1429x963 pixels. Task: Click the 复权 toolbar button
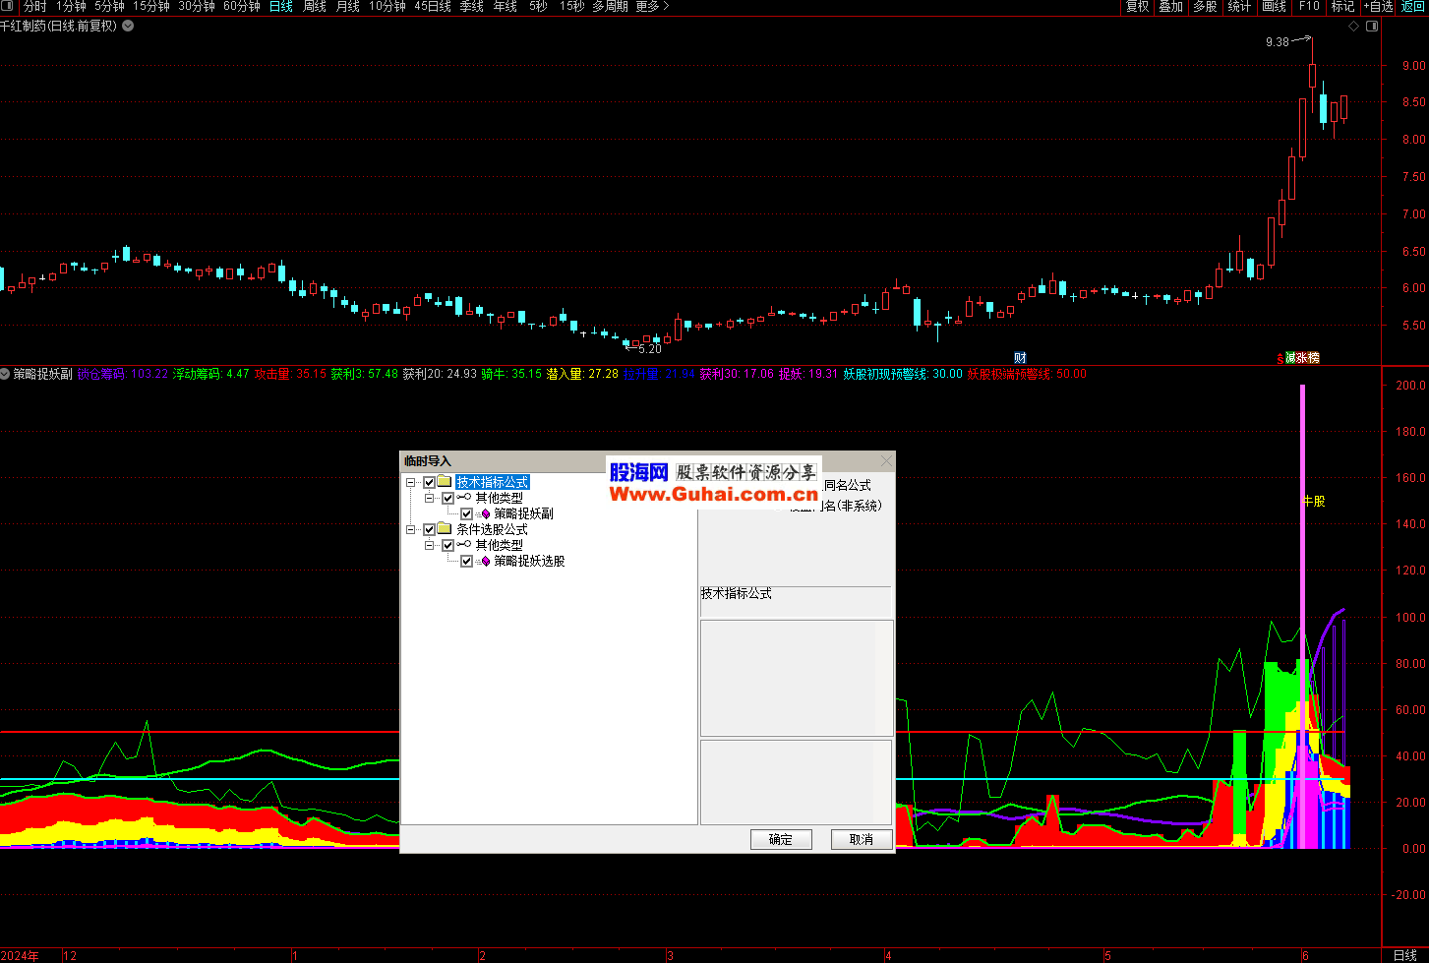click(x=1138, y=6)
